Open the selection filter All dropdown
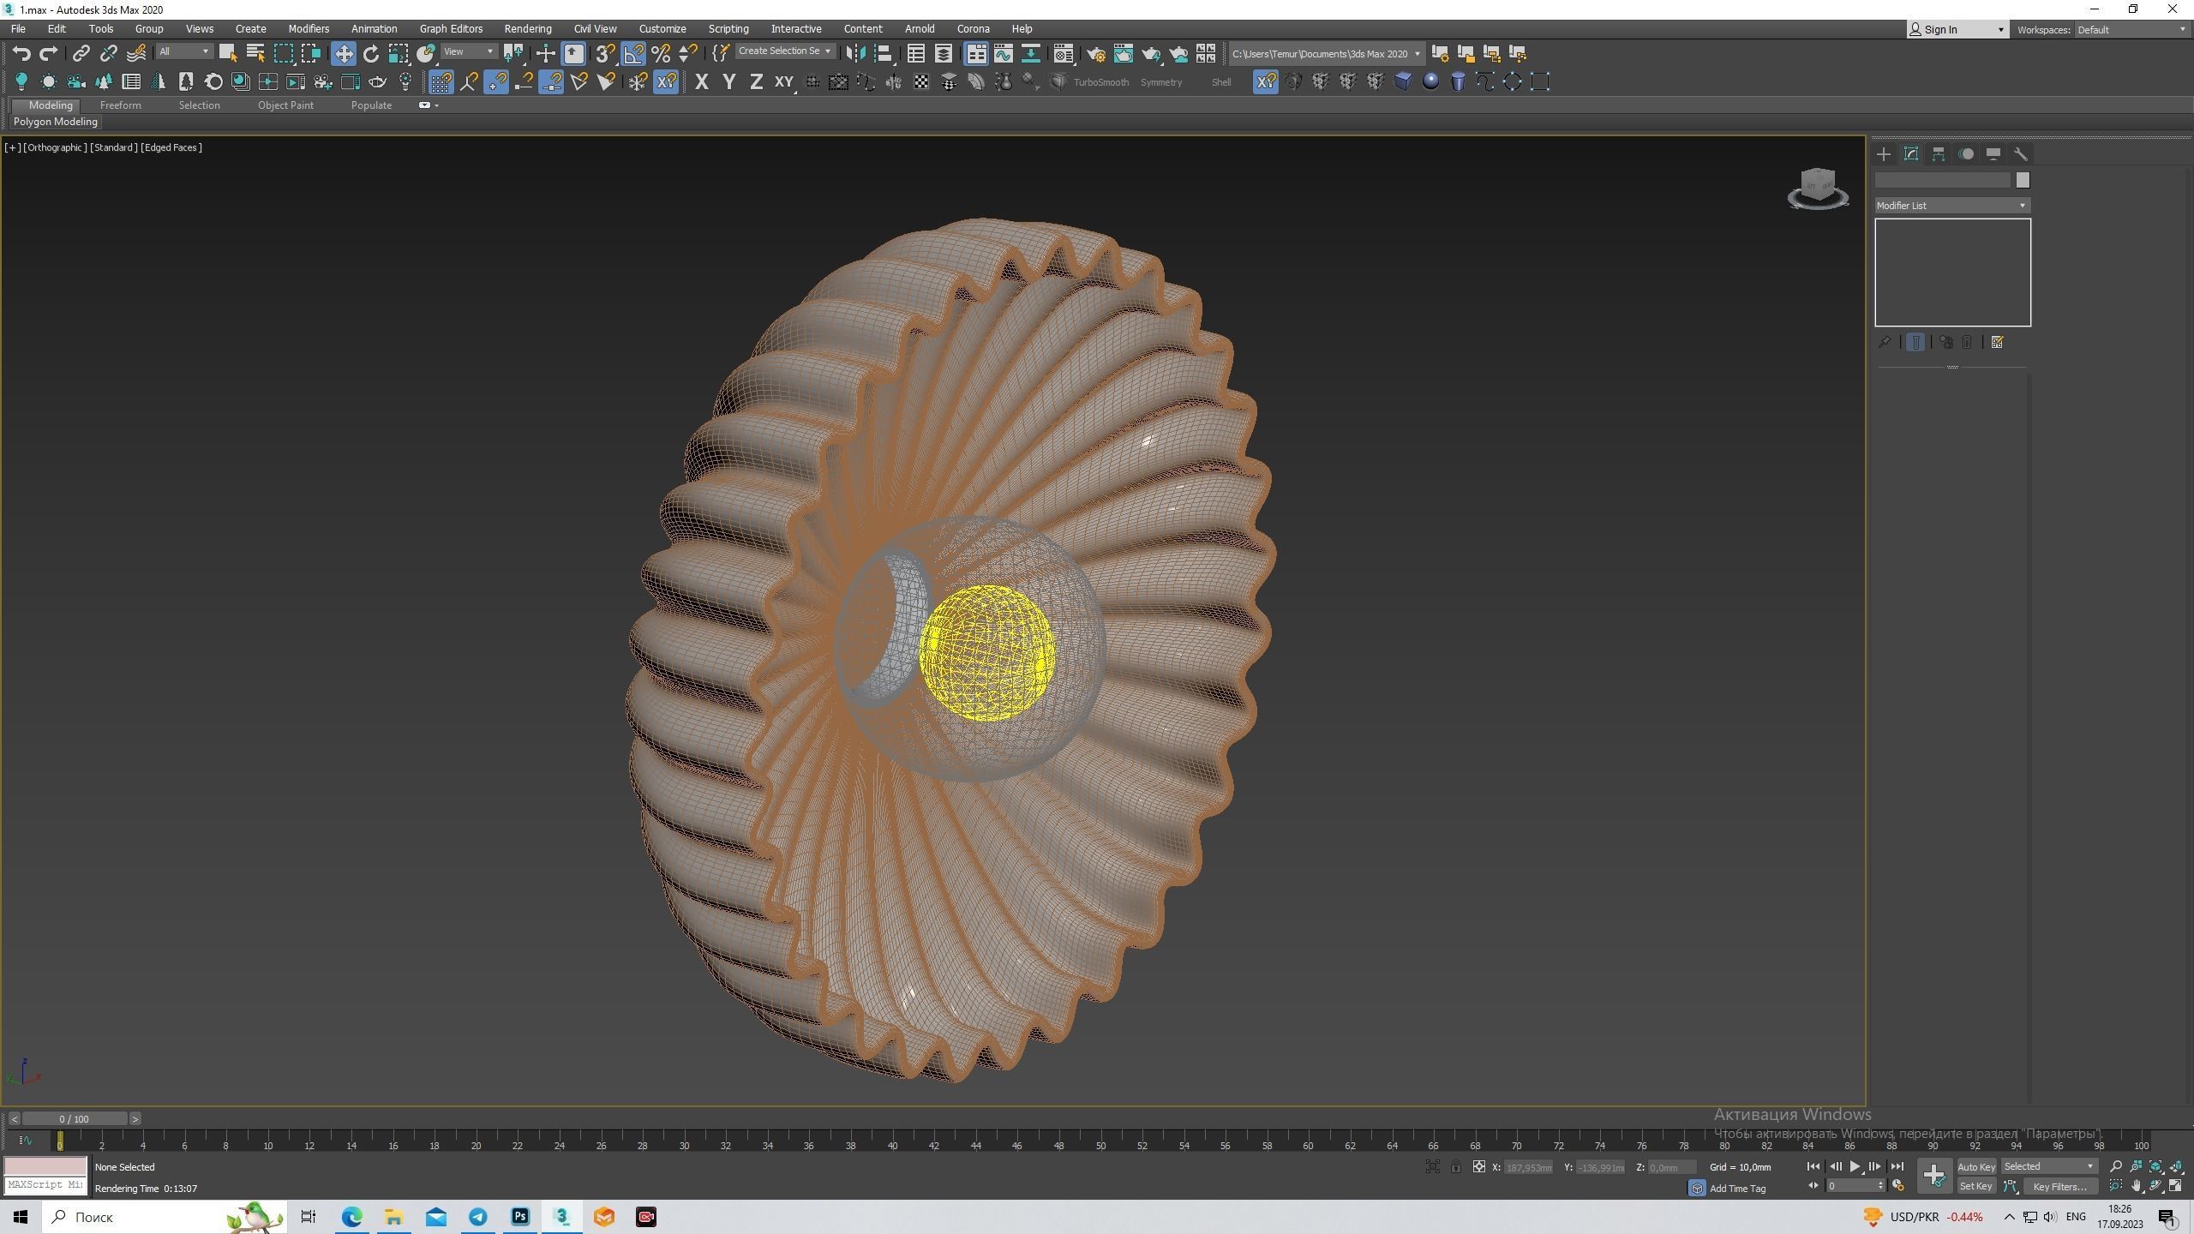2194x1234 pixels. [183, 52]
